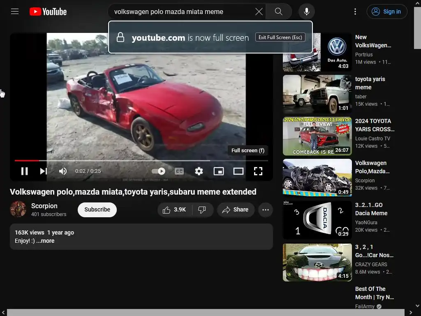Click the scroll left arrow
421x316 pixels.
3,313
